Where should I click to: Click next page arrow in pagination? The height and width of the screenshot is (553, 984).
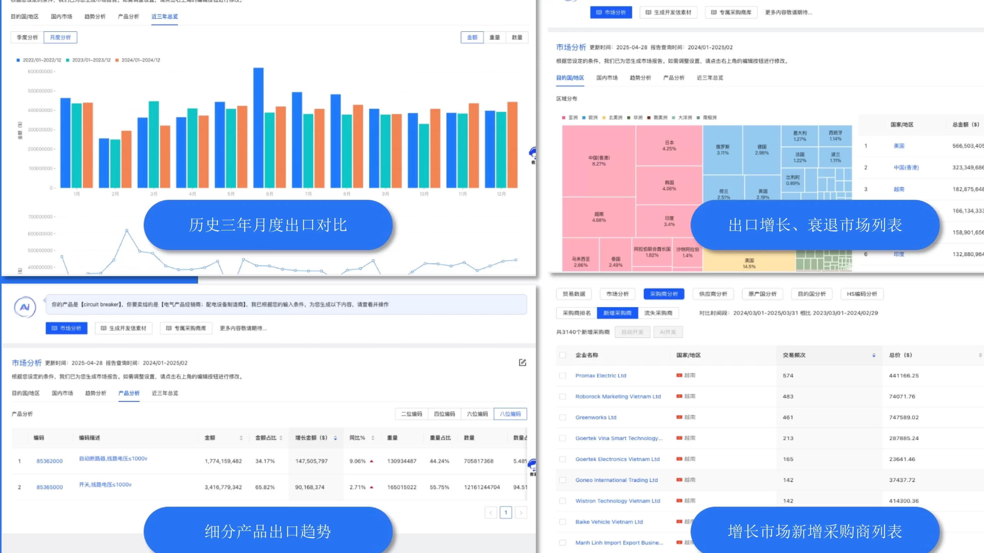(521, 512)
